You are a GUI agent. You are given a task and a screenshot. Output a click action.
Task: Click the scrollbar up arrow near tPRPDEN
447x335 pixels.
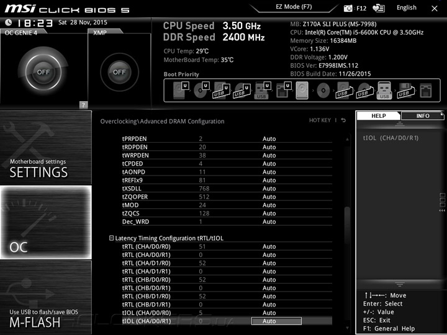[347, 139]
